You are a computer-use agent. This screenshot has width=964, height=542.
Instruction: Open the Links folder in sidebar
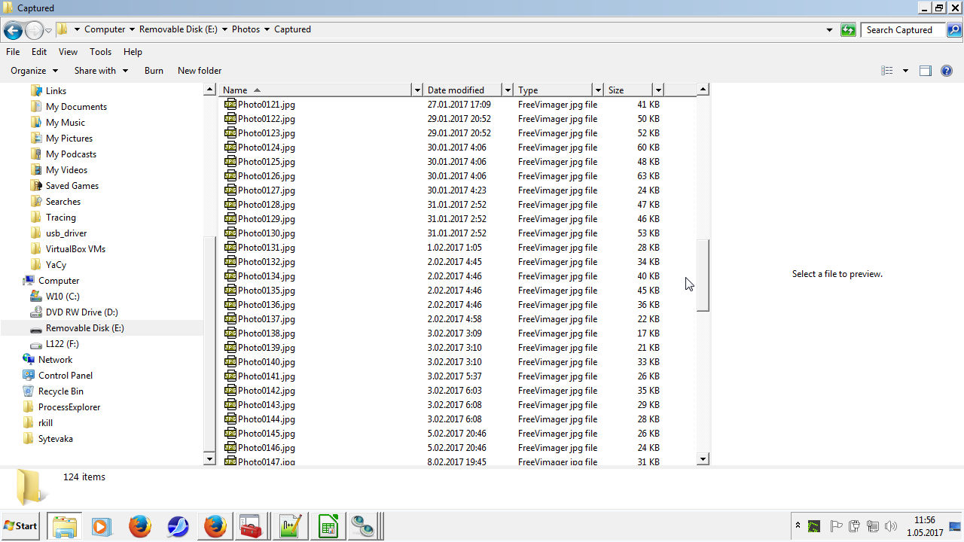56,91
